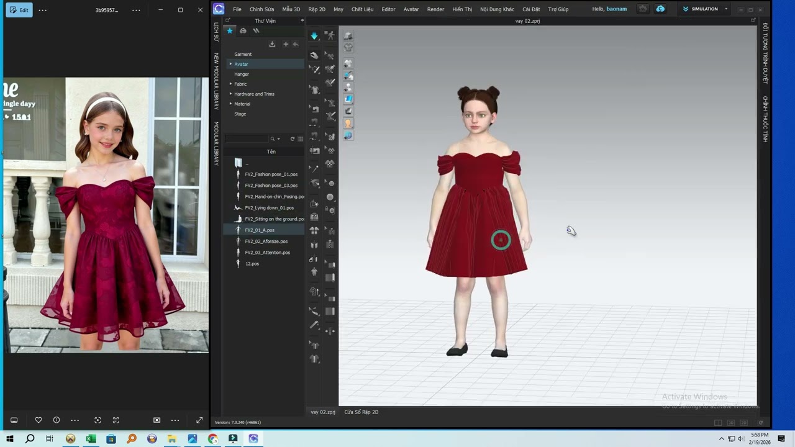Open the LỊCH SỬ side panel
Screen dimensions: 795x447
(x=216, y=32)
